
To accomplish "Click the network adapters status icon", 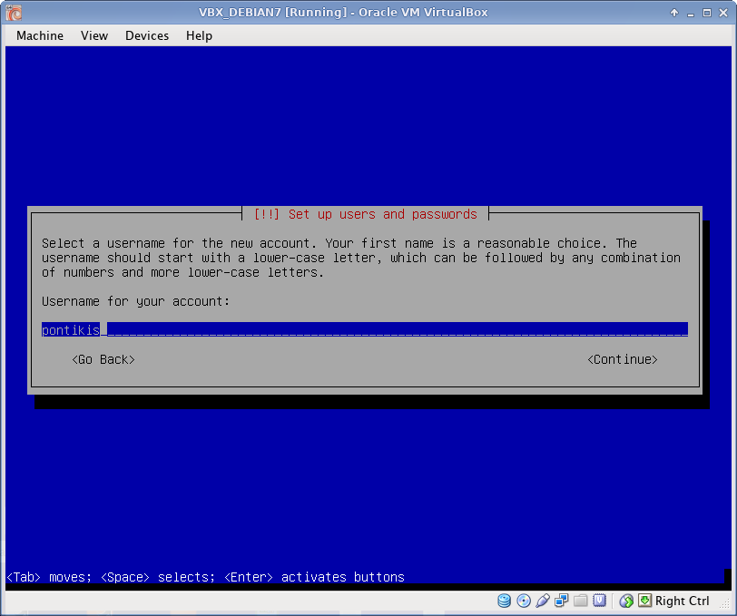I will point(561,601).
